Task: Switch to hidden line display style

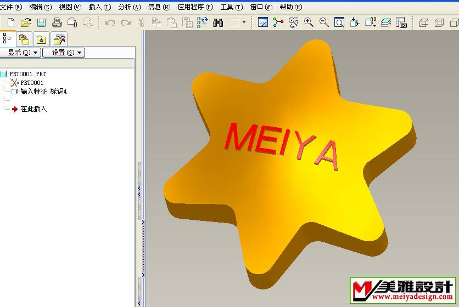Action: (439, 22)
